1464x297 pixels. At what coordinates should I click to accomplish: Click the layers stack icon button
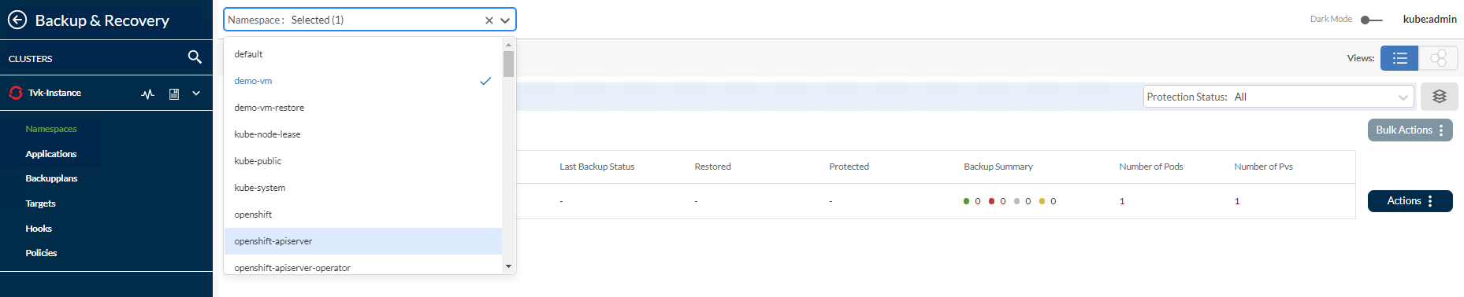point(1440,97)
